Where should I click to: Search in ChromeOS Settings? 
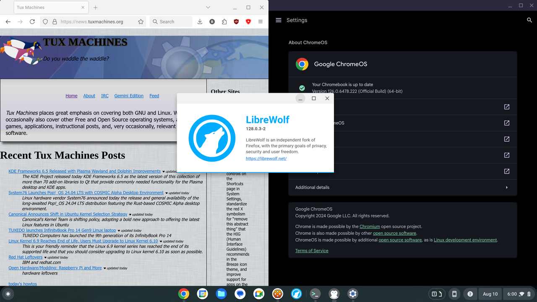(529, 20)
